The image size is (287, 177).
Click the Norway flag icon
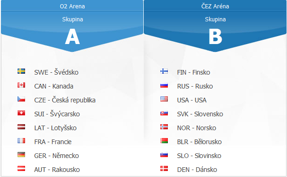coord(164,126)
